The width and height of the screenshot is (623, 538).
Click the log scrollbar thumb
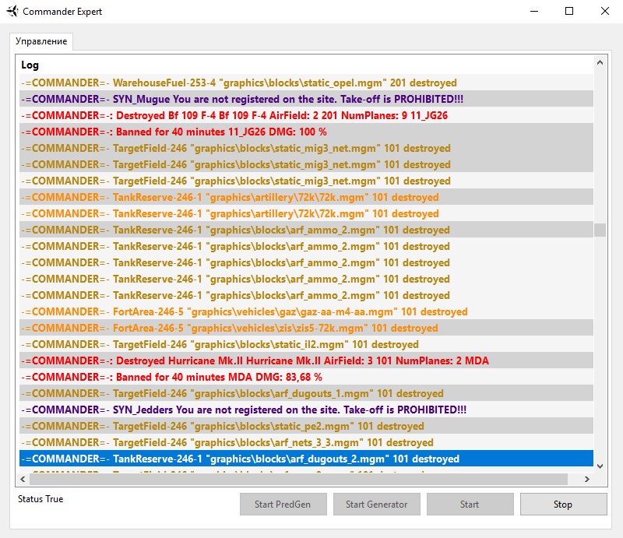click(x=599, y=230)
